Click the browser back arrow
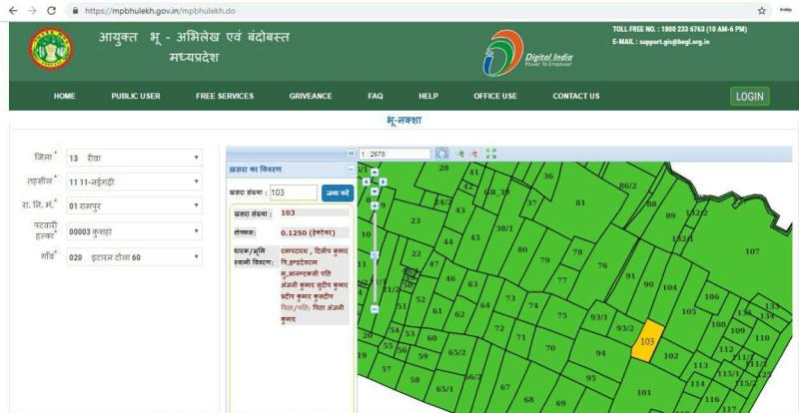This screenshot has height=413, width=799. pos(13,11)
